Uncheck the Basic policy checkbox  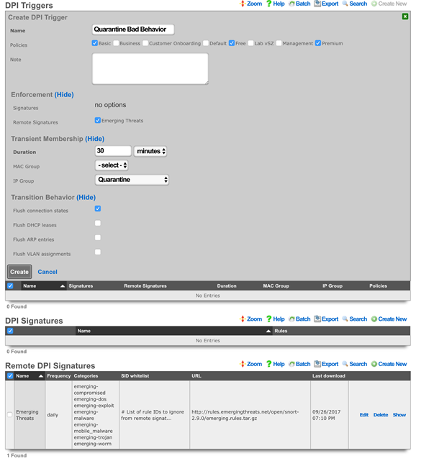click(95, 43)
